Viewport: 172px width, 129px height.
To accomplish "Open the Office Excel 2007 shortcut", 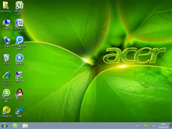I will [x=19, y=6].
